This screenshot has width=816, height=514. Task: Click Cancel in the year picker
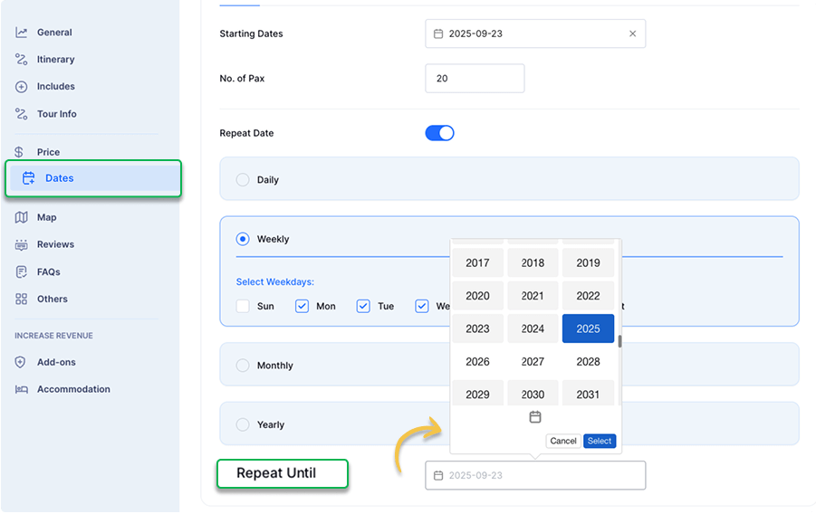563,442
